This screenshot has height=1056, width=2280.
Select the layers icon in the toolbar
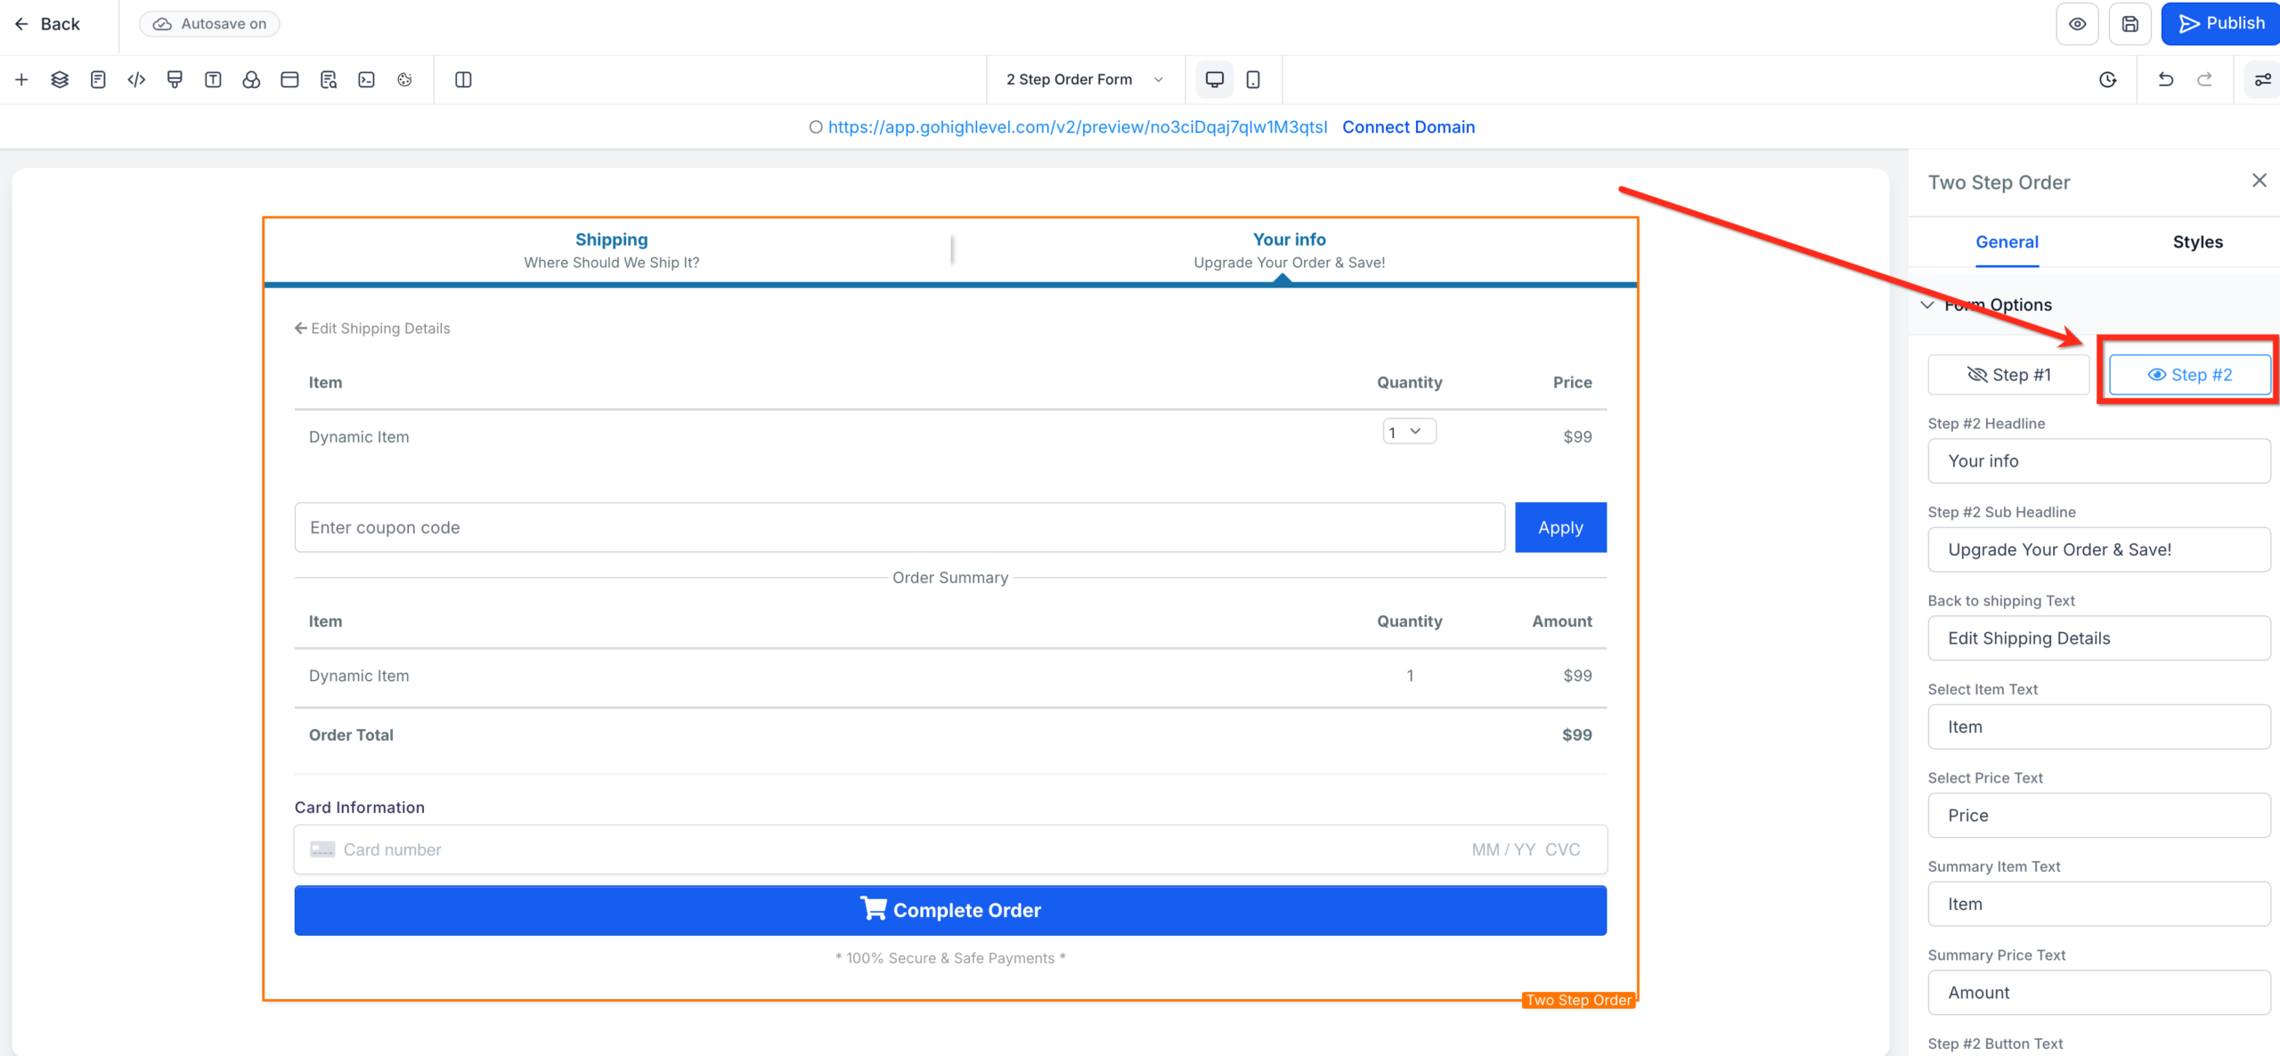[x=59, y=79]
